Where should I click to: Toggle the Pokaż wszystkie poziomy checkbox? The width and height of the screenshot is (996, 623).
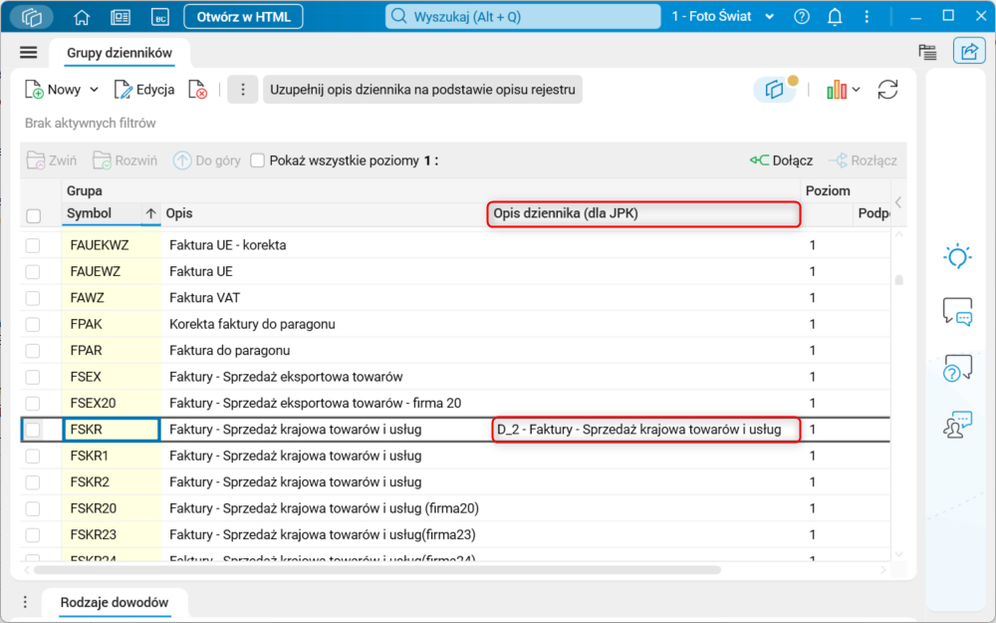(x=257, y=160)
